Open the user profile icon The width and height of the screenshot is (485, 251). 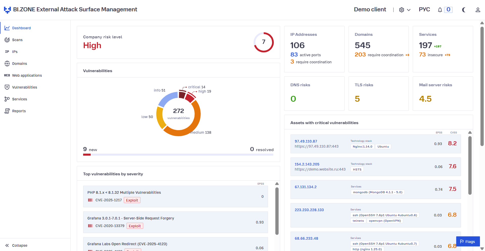478,10
